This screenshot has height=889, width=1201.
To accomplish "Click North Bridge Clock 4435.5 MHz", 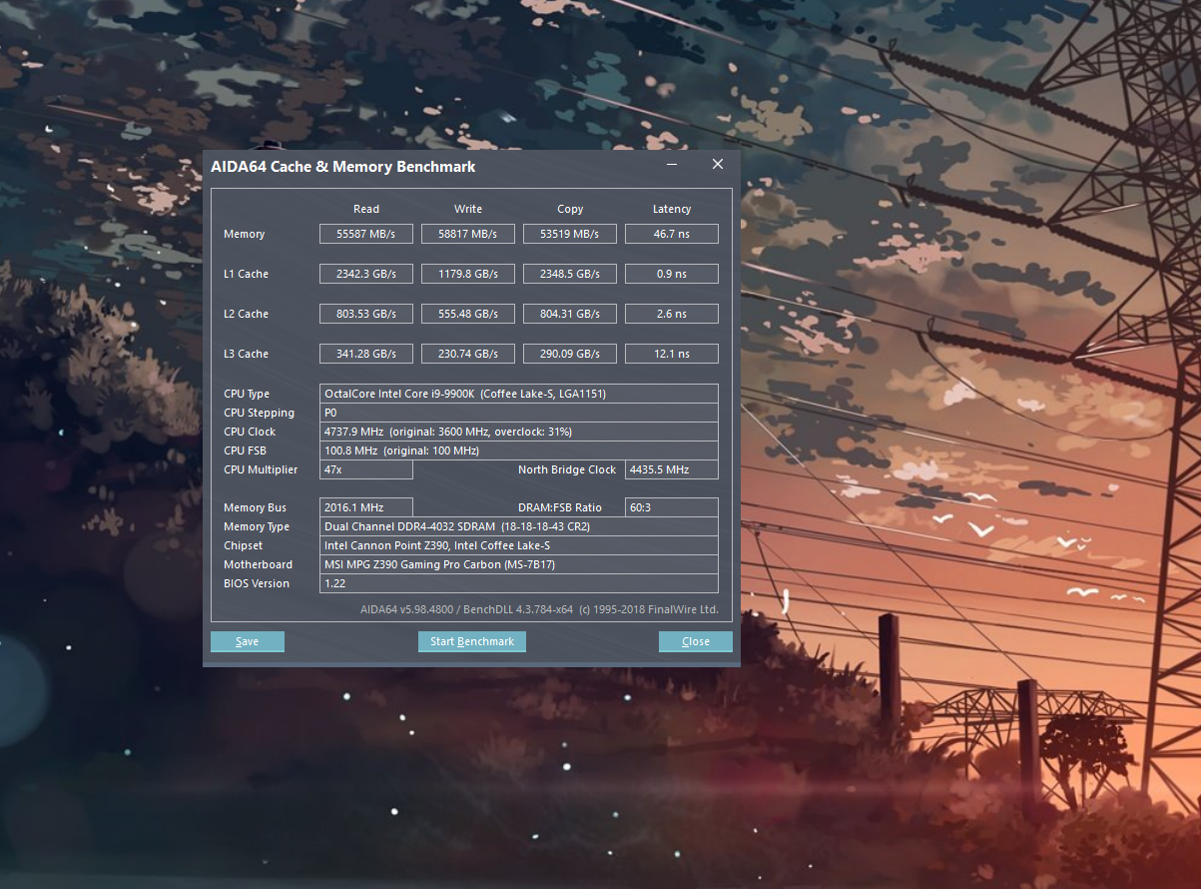I will click(672, 469).
